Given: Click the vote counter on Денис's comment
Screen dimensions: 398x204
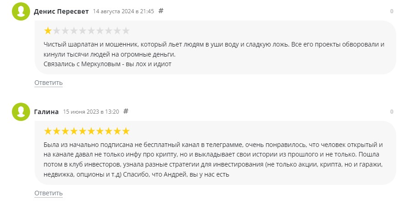Looking at the screenshot, I should click(x=392, y=11).
